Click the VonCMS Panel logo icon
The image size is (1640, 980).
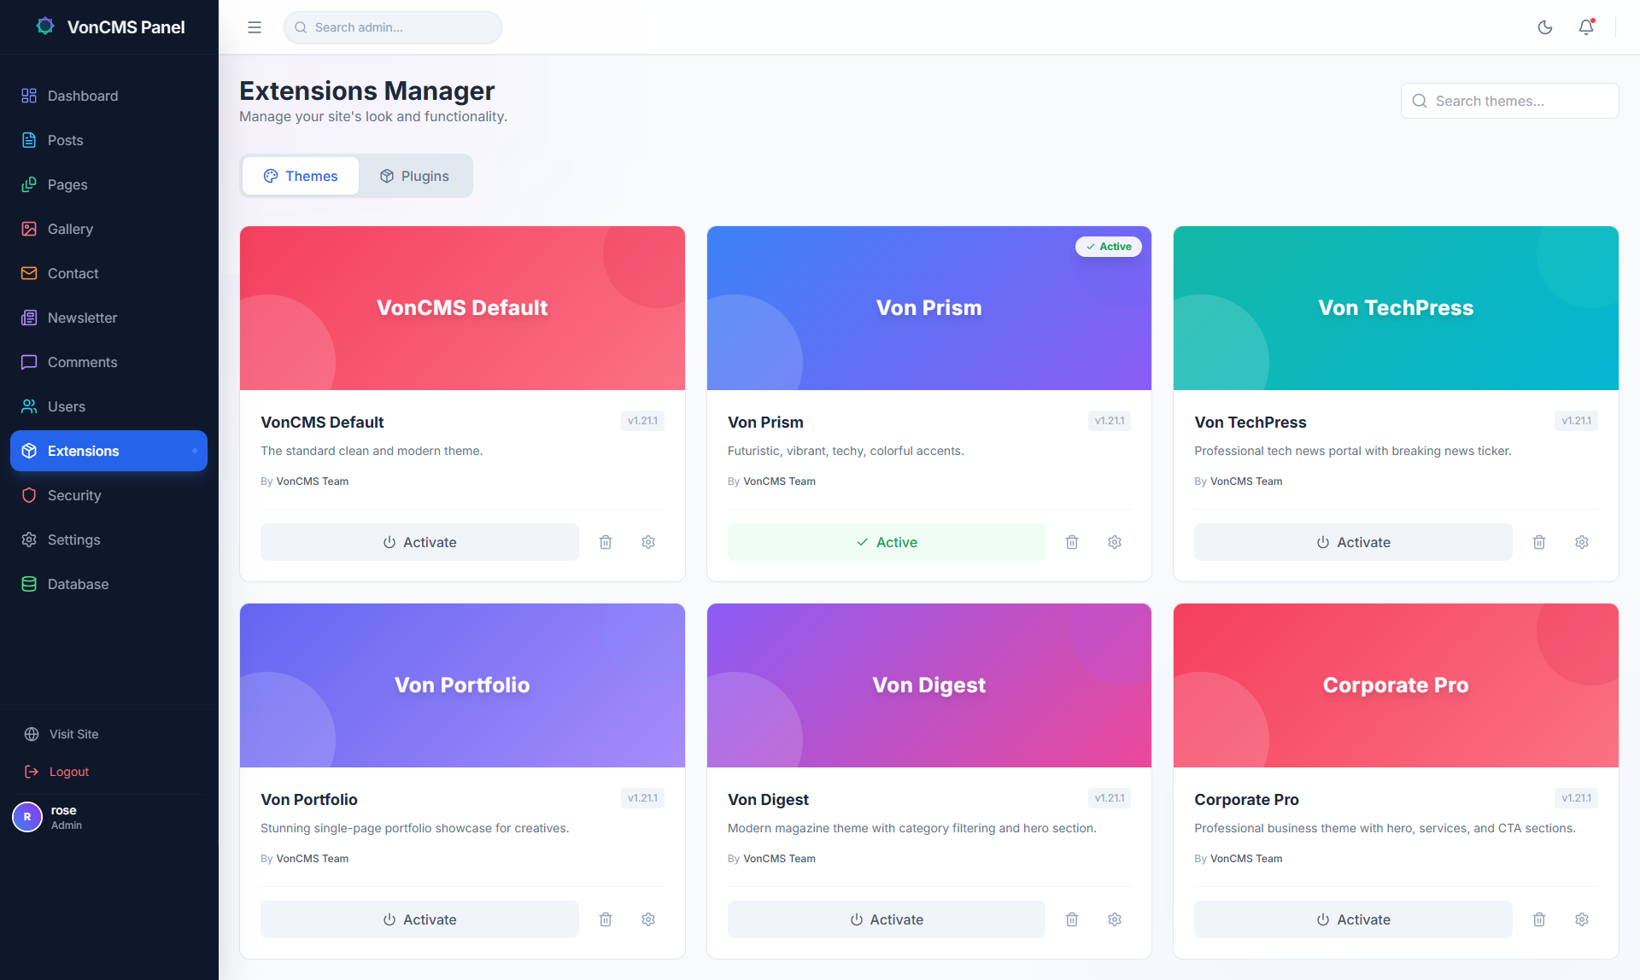[x=44, y=26]
